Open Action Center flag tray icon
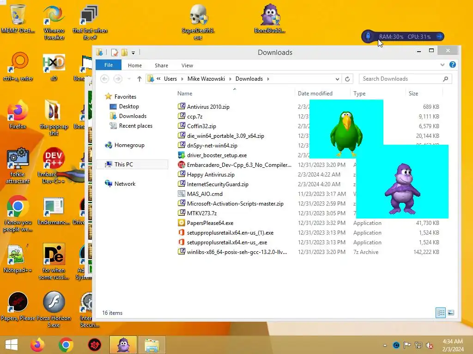This screenshot has height=354, width=473. (407, 345)
